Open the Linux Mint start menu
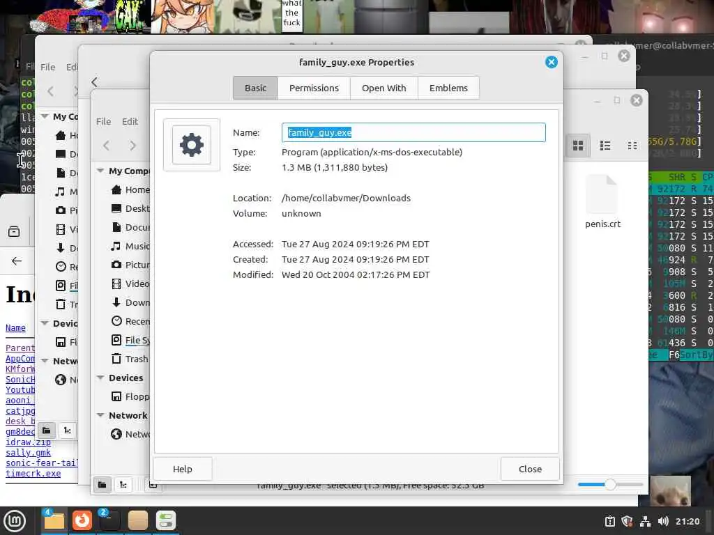The image size is (714, 535). click(x=15, y=521)
